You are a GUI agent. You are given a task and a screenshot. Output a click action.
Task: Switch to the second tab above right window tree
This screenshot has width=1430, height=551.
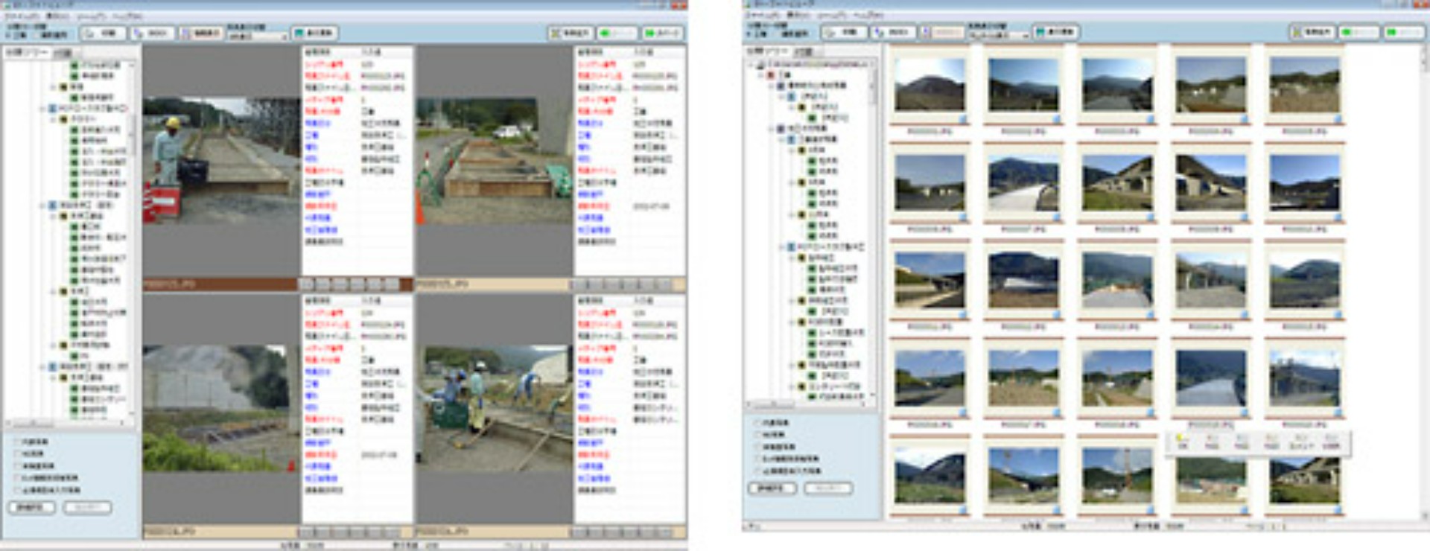click(803, 51)
